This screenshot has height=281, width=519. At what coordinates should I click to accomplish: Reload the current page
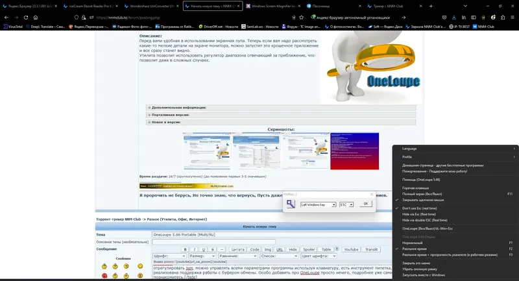(26, 18)
